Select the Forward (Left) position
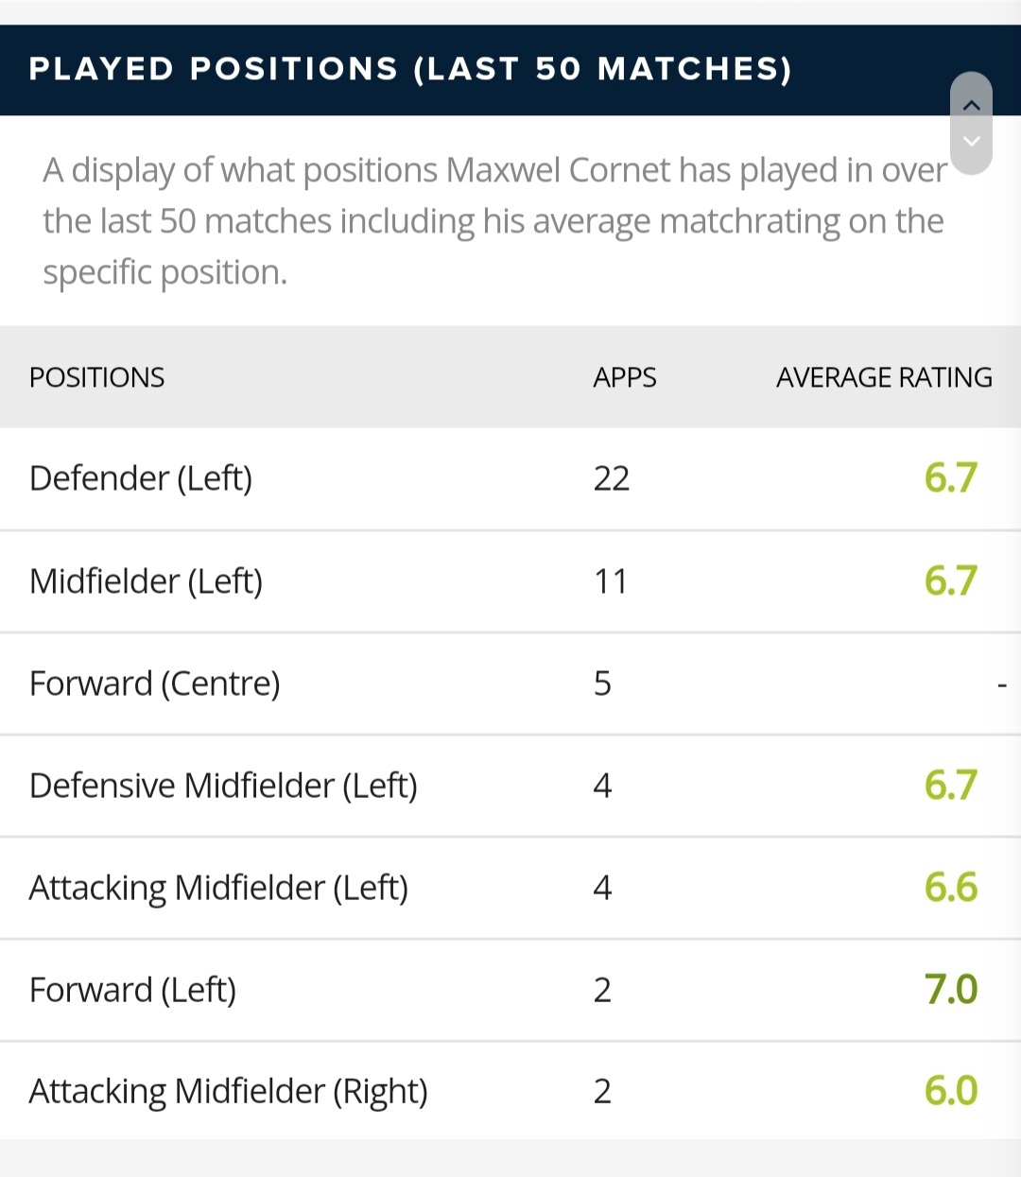This screenshot has height=1177, width=1021. point(132,990)
